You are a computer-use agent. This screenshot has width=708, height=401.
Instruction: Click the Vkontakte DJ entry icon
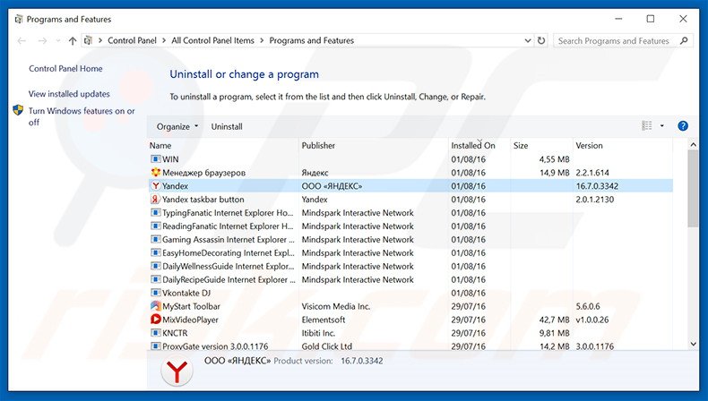click(x=155, y=293)
